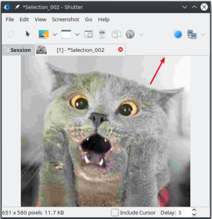This screenshot has width=212, height=219.
Task: Click the blue edit circle icon
Action: coord(178,34)
